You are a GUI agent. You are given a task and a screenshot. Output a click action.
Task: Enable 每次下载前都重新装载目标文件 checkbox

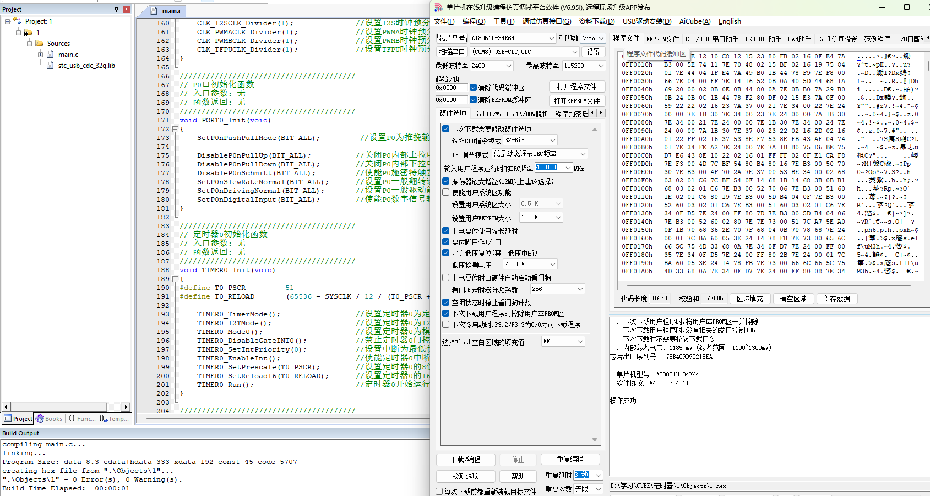tap(439, 491)
